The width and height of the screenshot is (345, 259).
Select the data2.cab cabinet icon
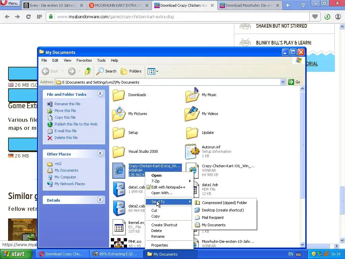119,208
